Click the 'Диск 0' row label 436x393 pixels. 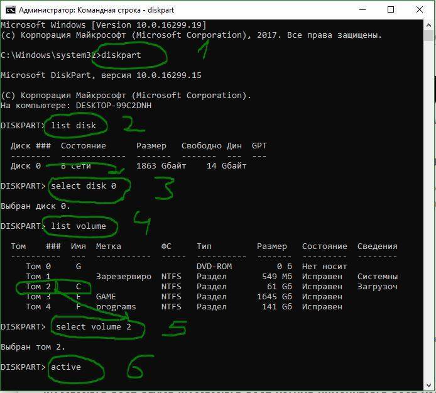[x=26, y=166]
